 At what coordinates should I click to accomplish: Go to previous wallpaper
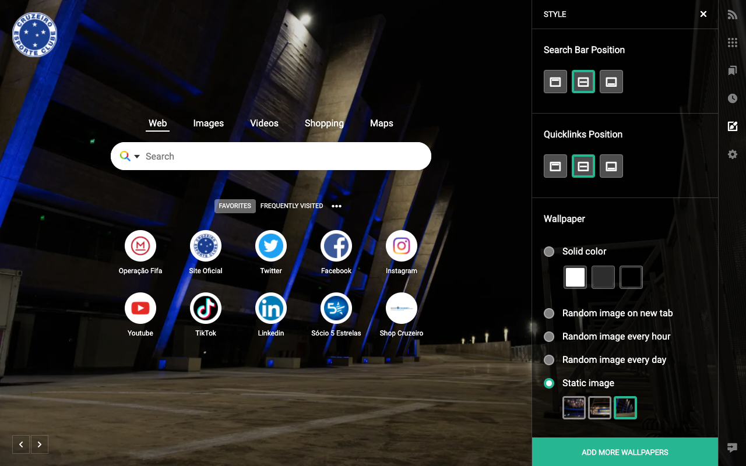[x=21, y=444]
